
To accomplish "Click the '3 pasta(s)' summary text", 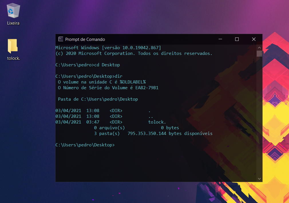I will [107, 133].
